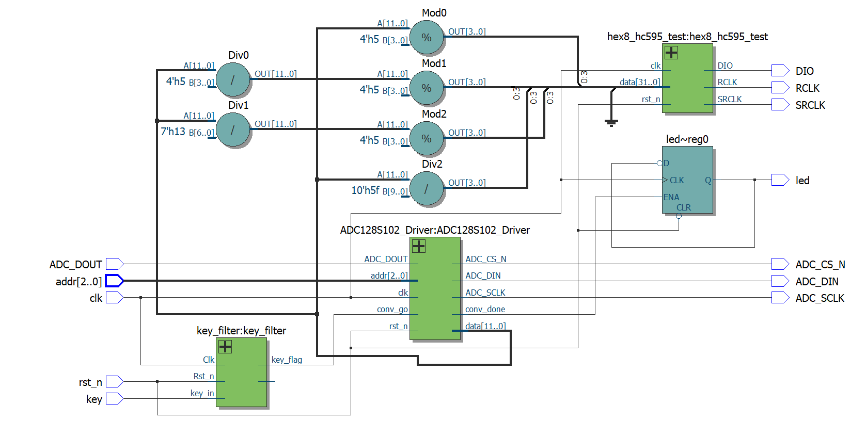The image size is (866, 421).
Task: Click the OUT[11..0] label of Div0
Action: coord(276,74)
